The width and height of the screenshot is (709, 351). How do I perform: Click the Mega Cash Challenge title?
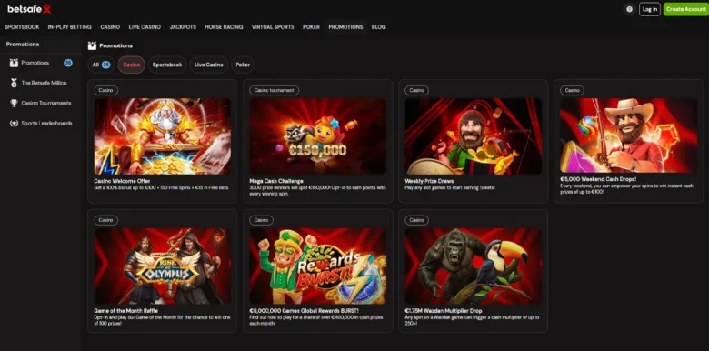click(x=276, y=181)
